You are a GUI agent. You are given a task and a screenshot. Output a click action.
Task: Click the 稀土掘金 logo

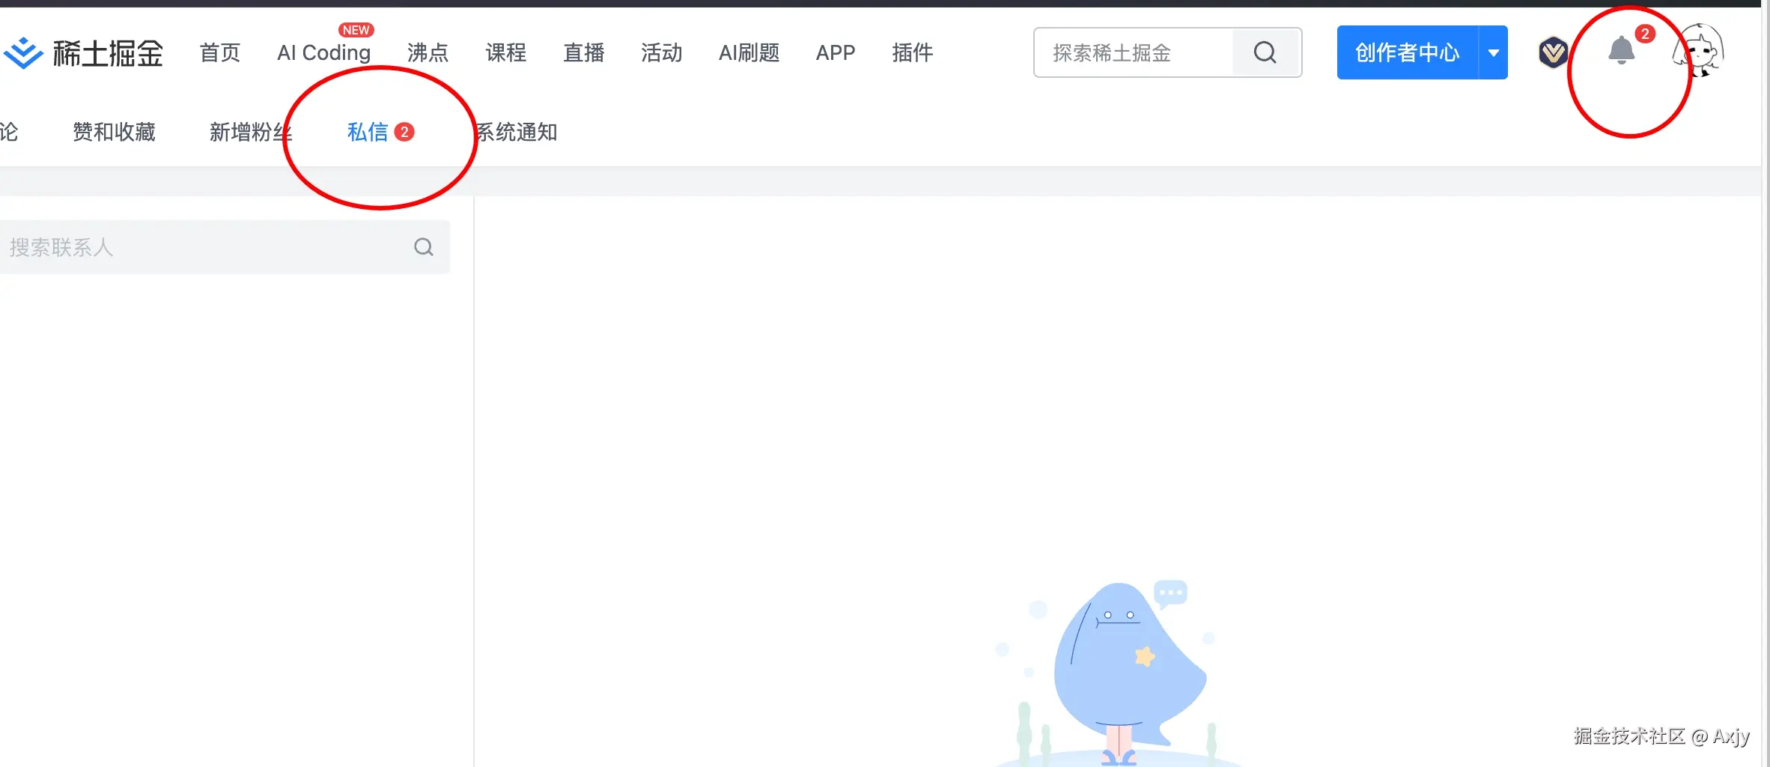tap(82, 52)
